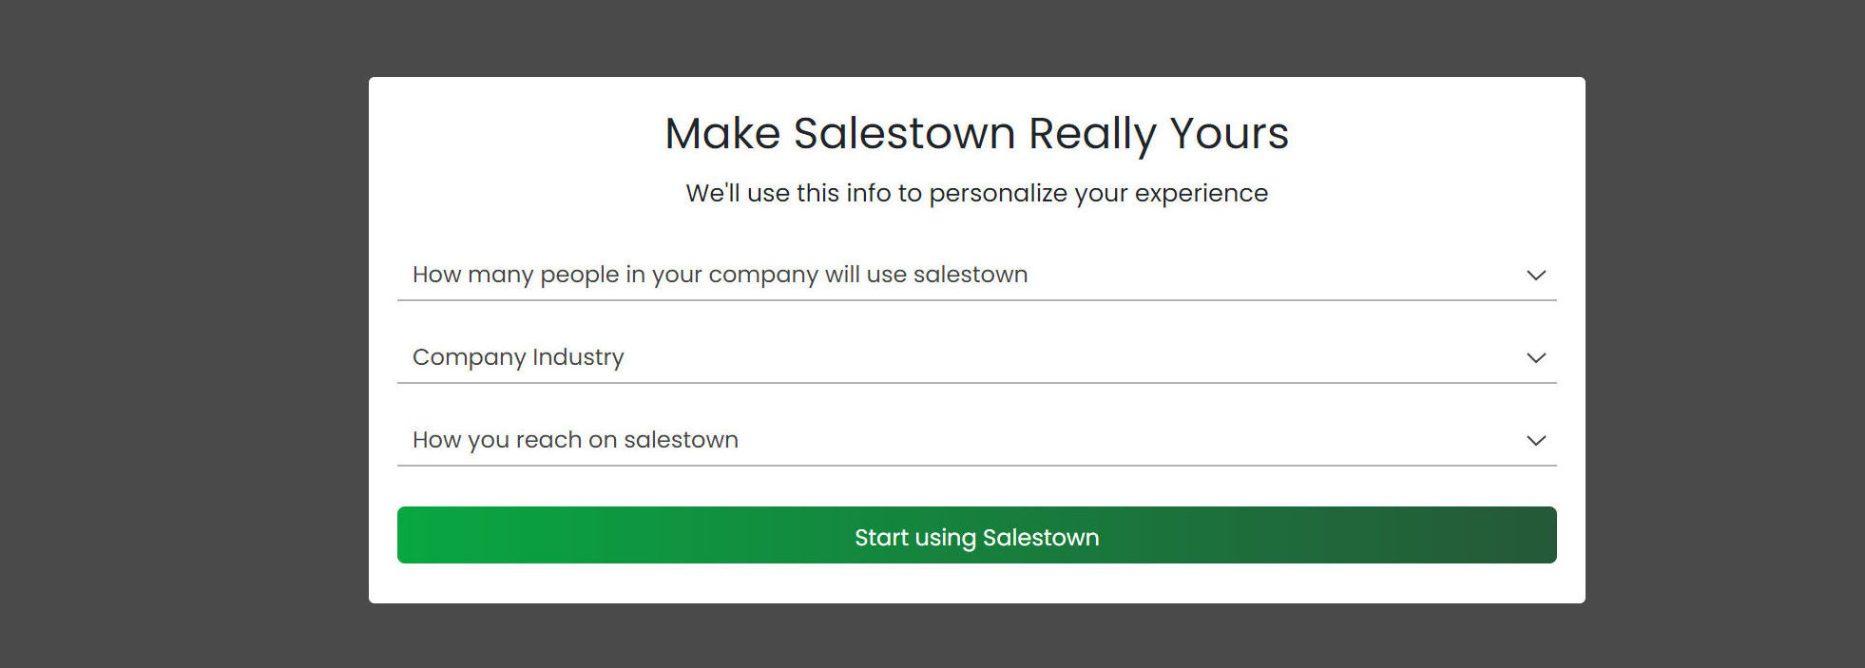Click the chevron beside How you reach on salestown
Screen dimensions: 1865x668
(1536, 441)
